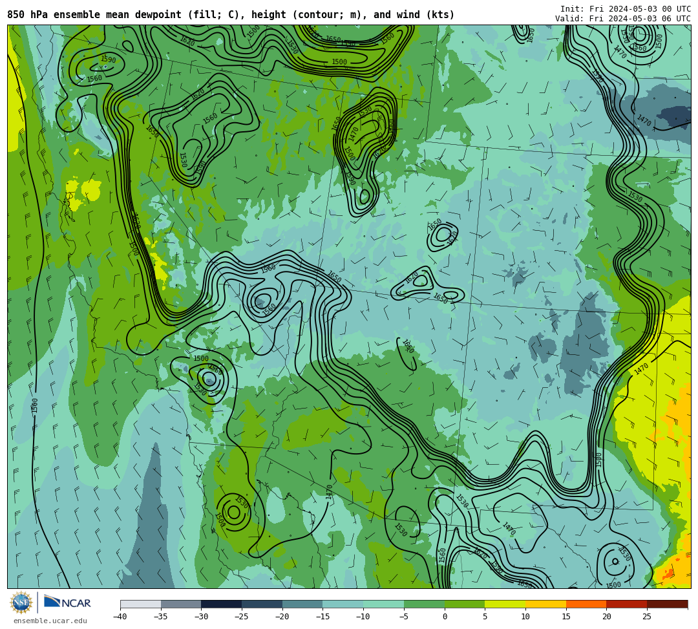This screenshot has width=698, height=629.
Task: Click the -35 colorbar tick label
Action: click(160, 617)
